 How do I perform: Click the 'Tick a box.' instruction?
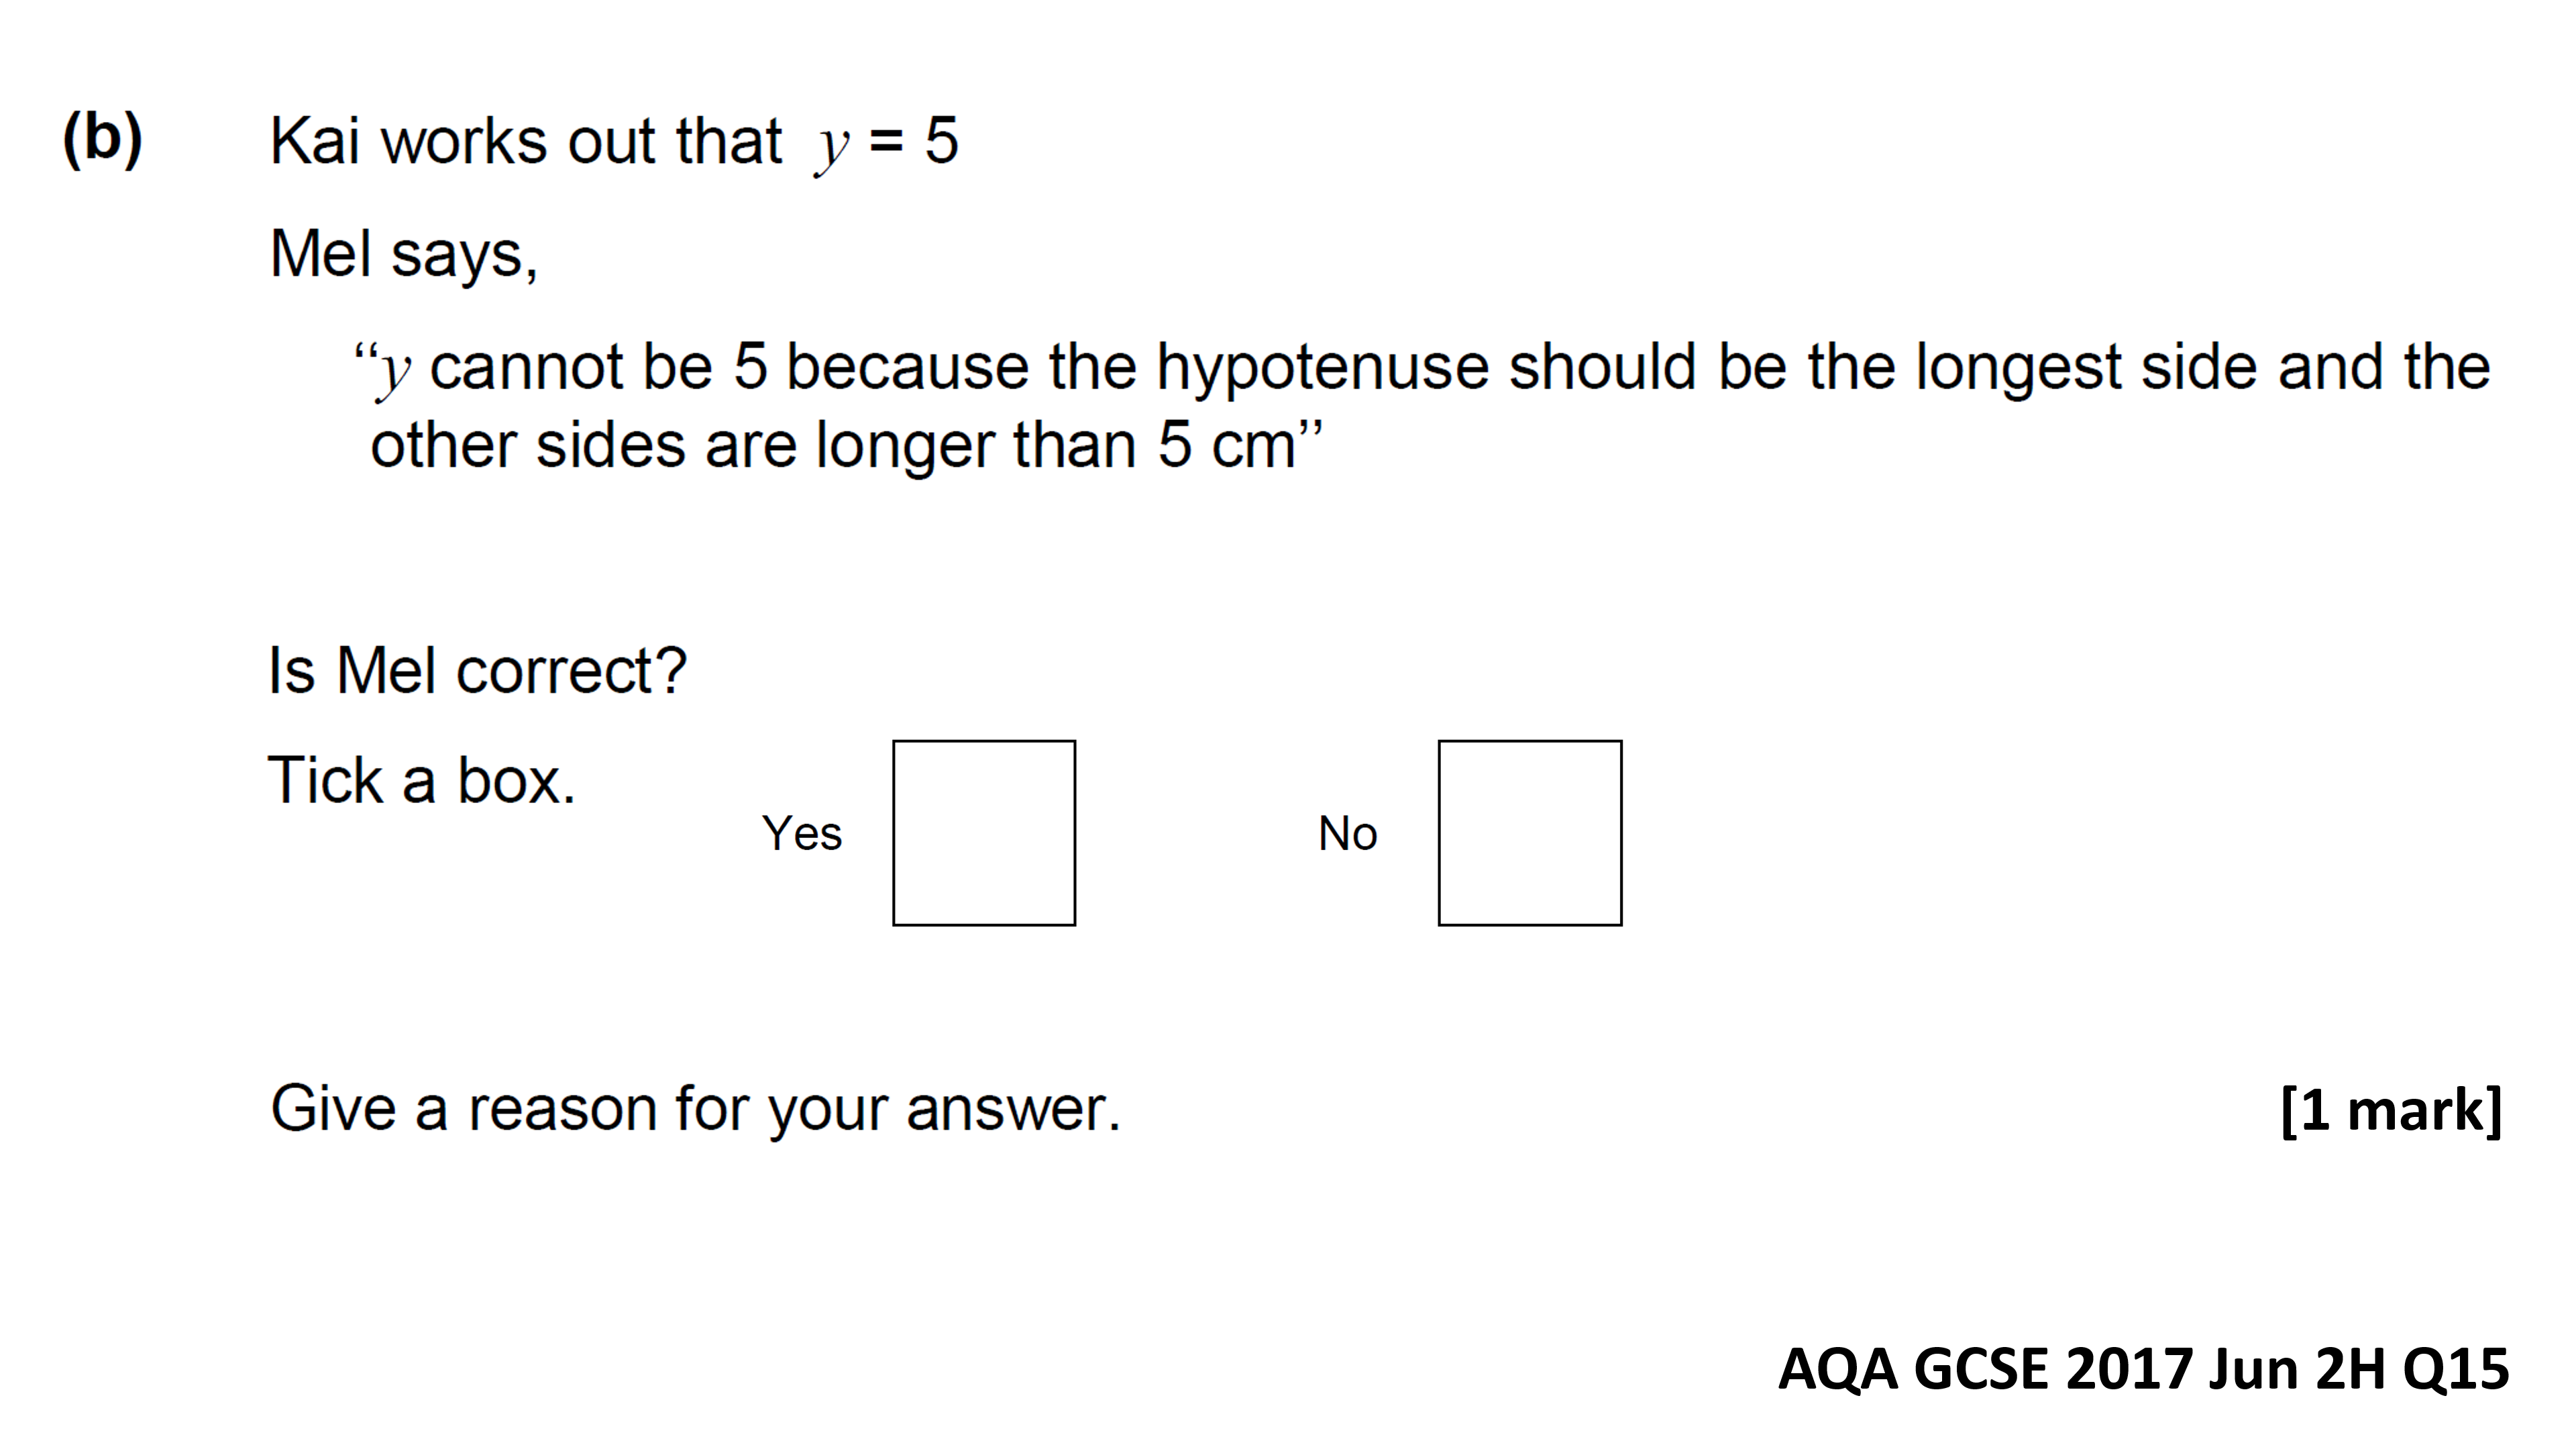pos(422,780)
